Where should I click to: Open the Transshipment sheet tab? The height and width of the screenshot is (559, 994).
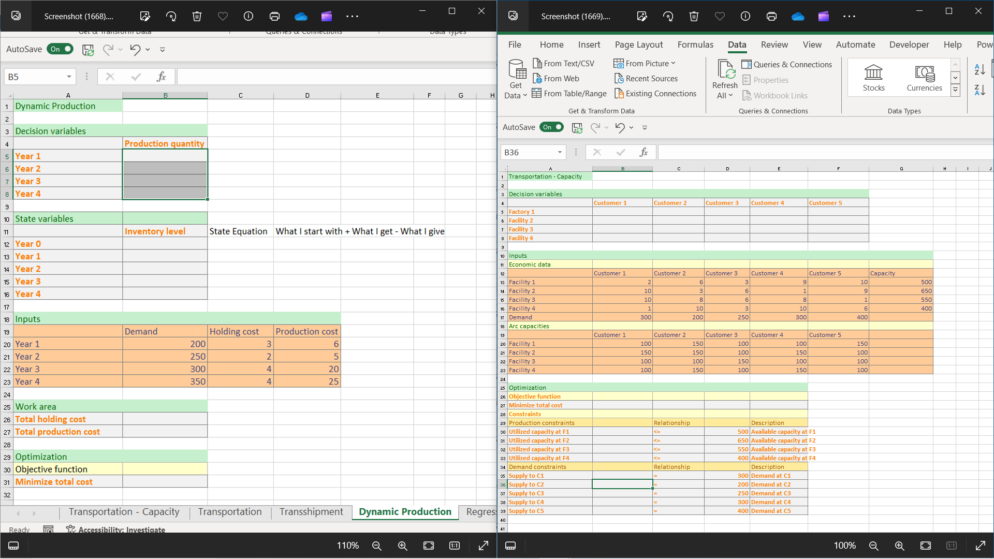pyautogui.click(x=311, y=512)
